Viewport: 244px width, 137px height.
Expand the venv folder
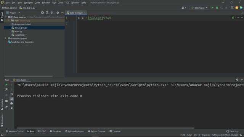tap(9, 21)
